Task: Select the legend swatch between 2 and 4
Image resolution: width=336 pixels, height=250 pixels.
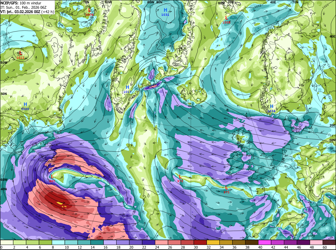Action: pyautogui.click(x=20, y=242)
